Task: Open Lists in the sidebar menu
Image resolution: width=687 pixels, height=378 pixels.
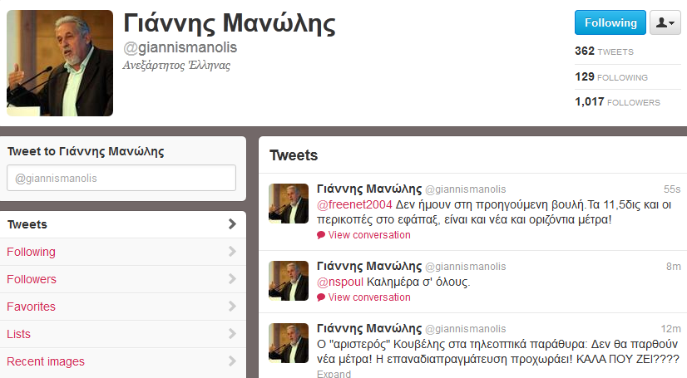Action: [x=123, y=334]
